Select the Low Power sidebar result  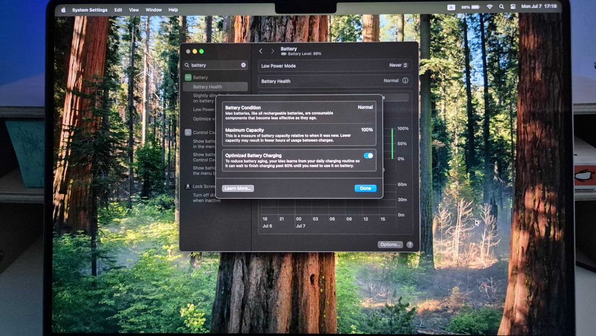tap(204, 110)
